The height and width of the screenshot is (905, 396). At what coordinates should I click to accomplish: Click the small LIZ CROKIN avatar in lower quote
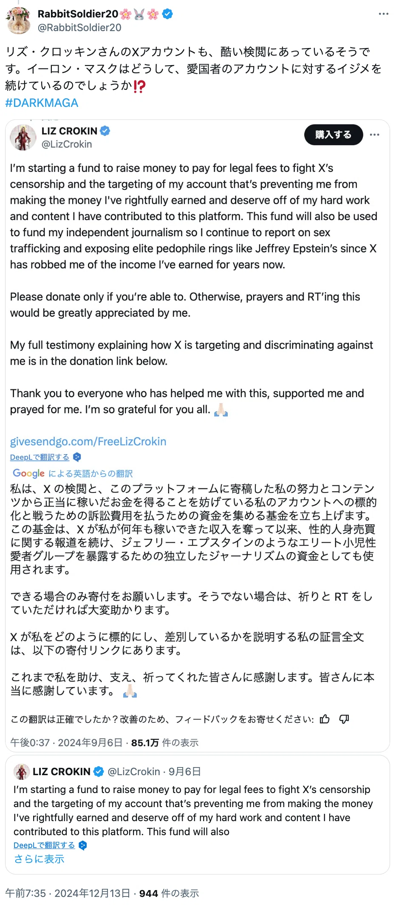[x=21, y=771]
